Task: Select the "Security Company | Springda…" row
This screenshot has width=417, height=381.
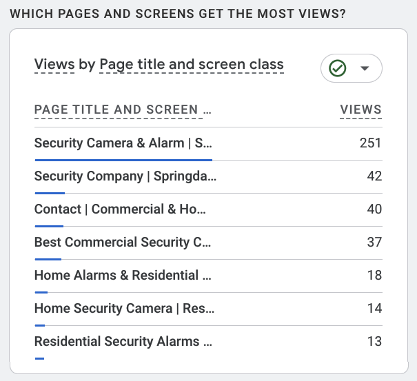Action: (x=125, y=176)
